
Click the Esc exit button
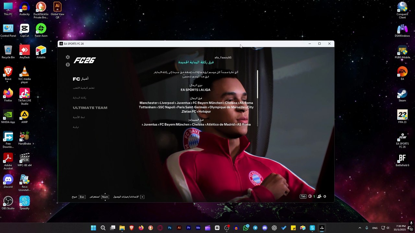pos(82,197)
